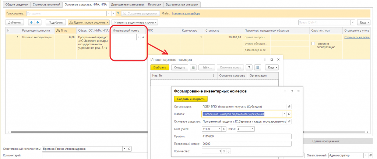Open the Ответственный исполнитель record icon
This screenshot has height=159, width=377.
[129, 149]
